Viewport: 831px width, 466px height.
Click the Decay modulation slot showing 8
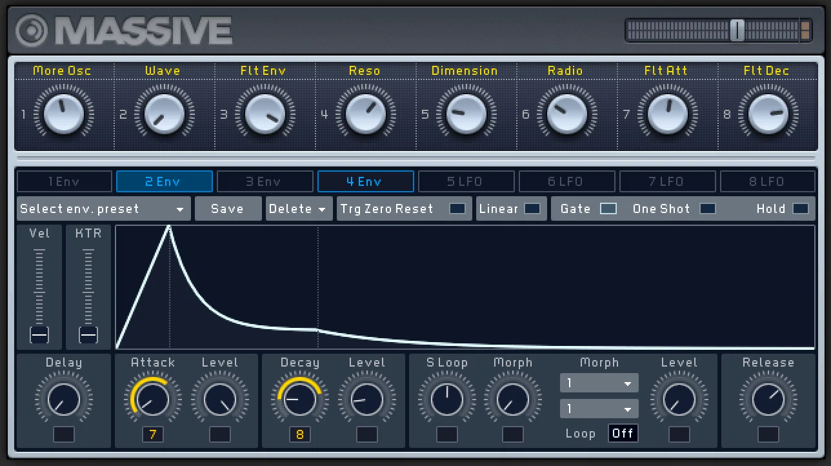(x=300, y=434)
